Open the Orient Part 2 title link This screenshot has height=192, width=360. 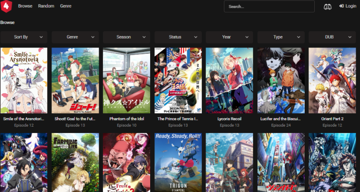point(332,119)
